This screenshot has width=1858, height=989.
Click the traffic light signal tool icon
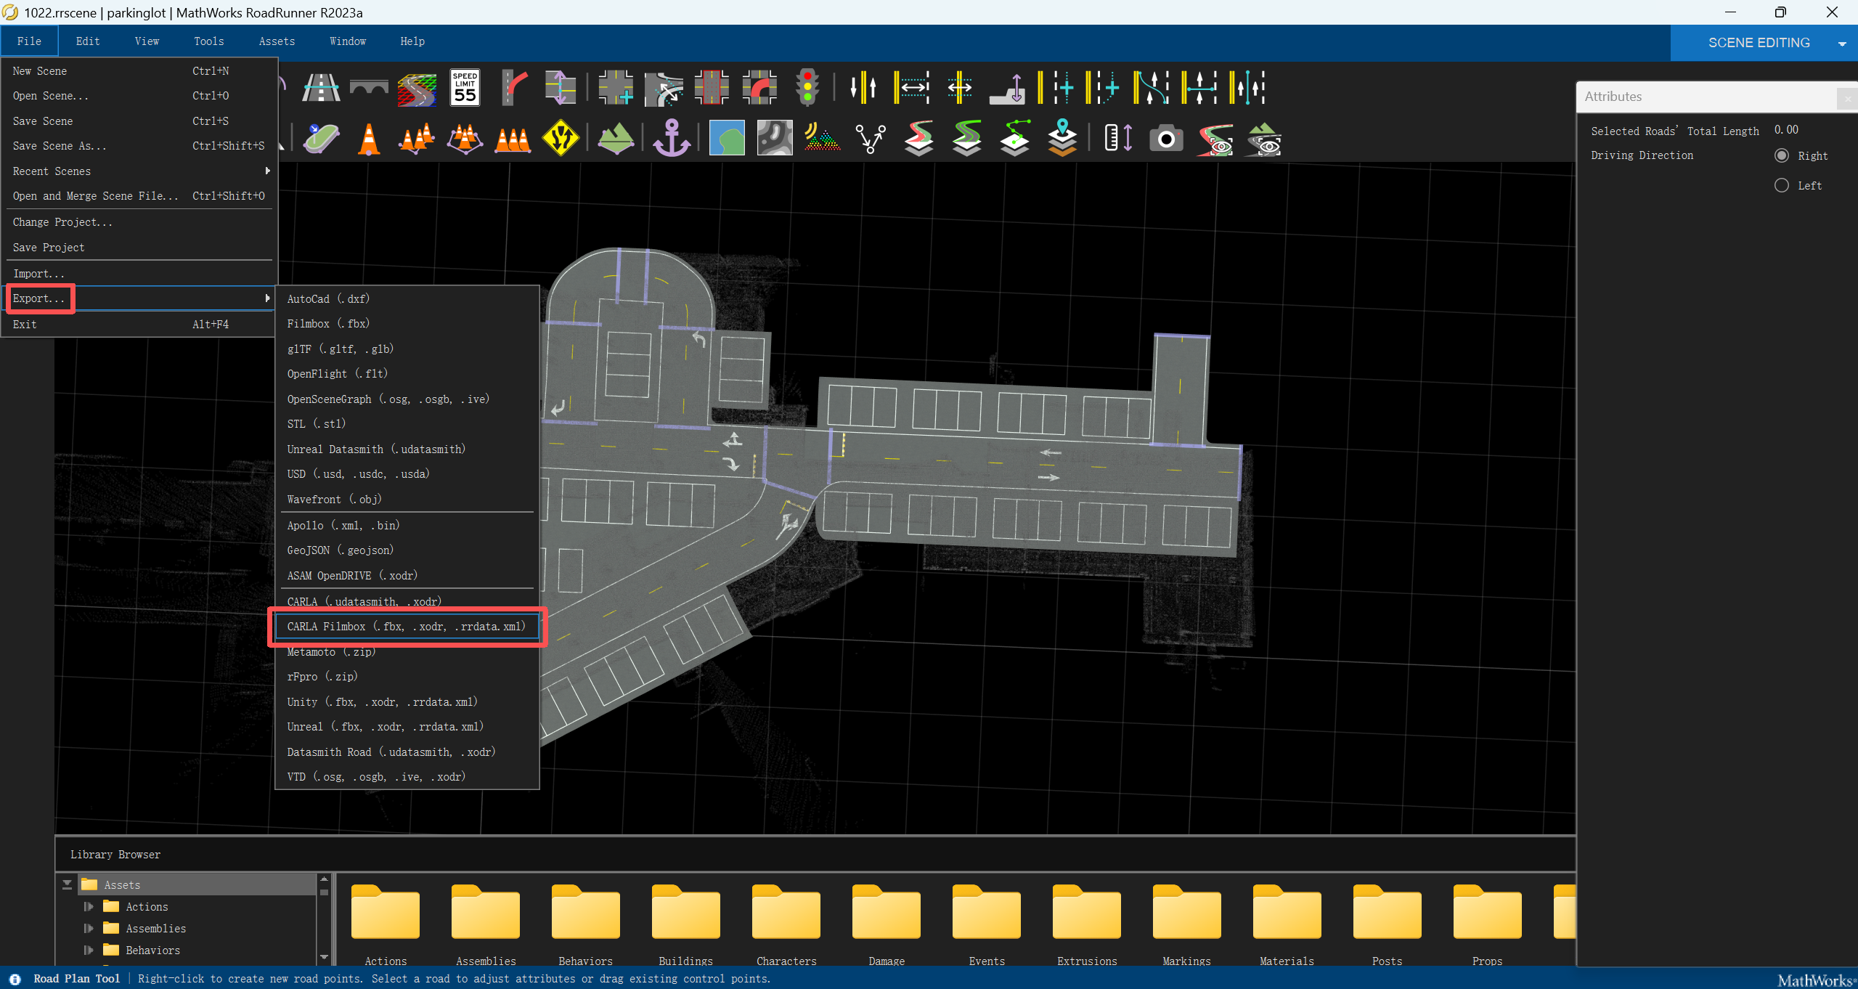coord(807,88)
